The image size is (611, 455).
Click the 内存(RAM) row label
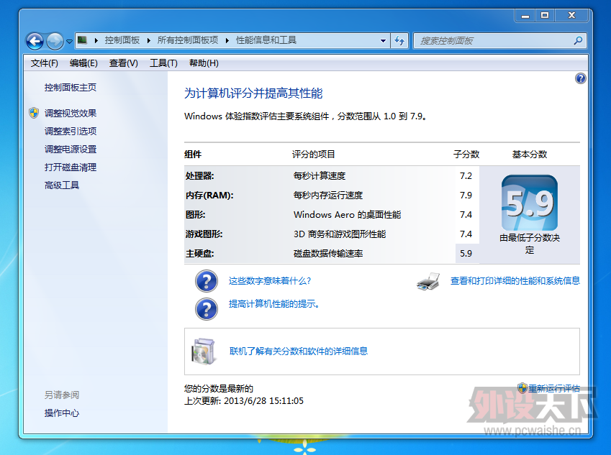coord(209,196)
